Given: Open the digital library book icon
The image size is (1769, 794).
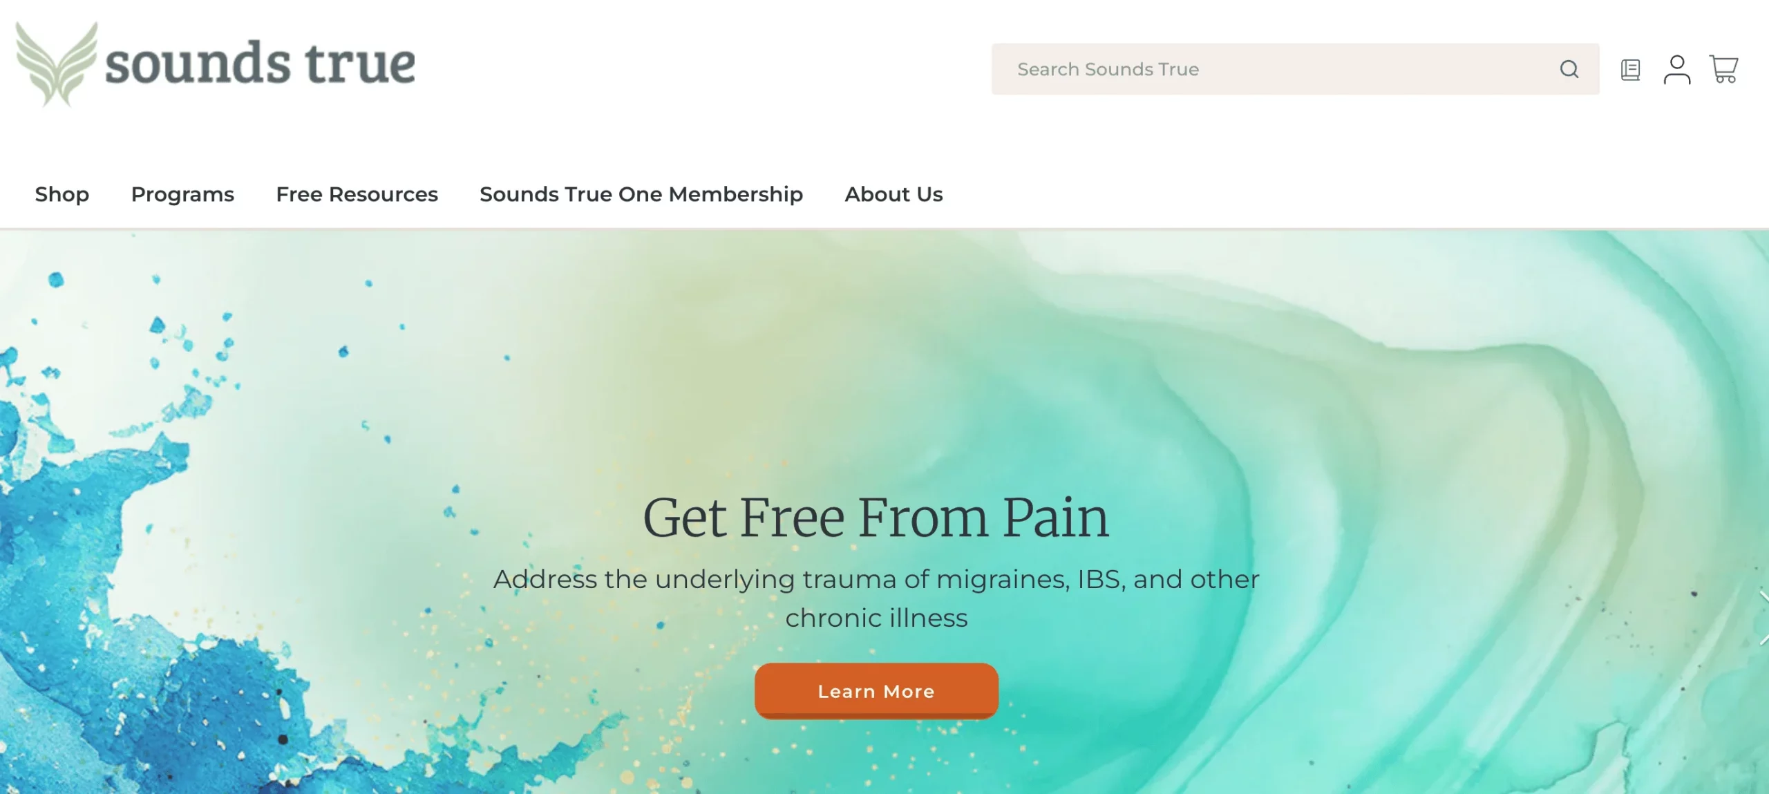Looking at the screenshot, I should (x=1630, y=70).
